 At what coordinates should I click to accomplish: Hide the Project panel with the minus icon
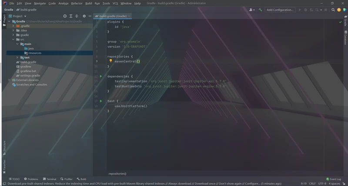(x=90, y=16)
